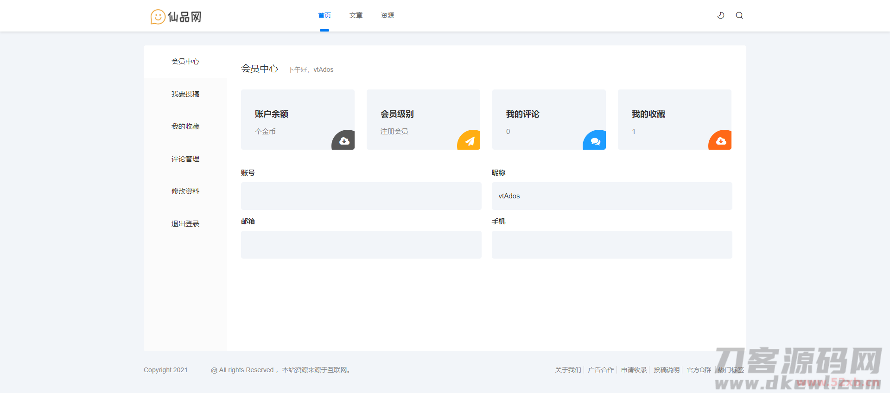
Task: Click the blue chat bubbles icon
Action: pyautogui.click(x=595, y=141)
